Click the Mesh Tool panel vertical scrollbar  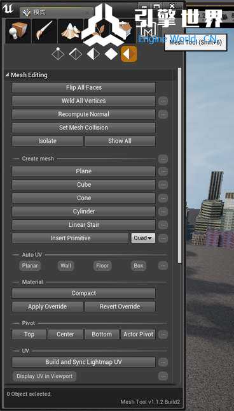click(179, 165)
